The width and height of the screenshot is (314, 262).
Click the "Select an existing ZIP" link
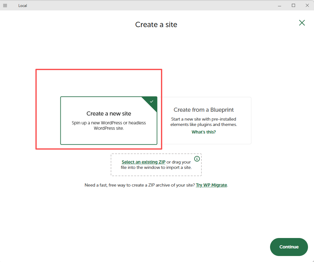[x=144, y=162]
